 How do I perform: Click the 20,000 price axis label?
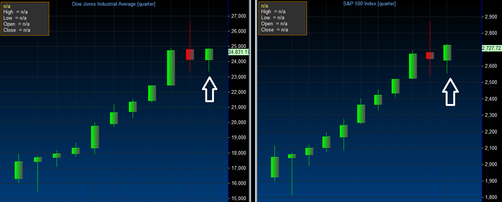[x=239, y=122]
